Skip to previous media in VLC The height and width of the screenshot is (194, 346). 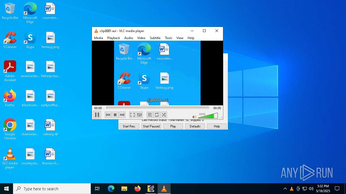tap(108, 115)
